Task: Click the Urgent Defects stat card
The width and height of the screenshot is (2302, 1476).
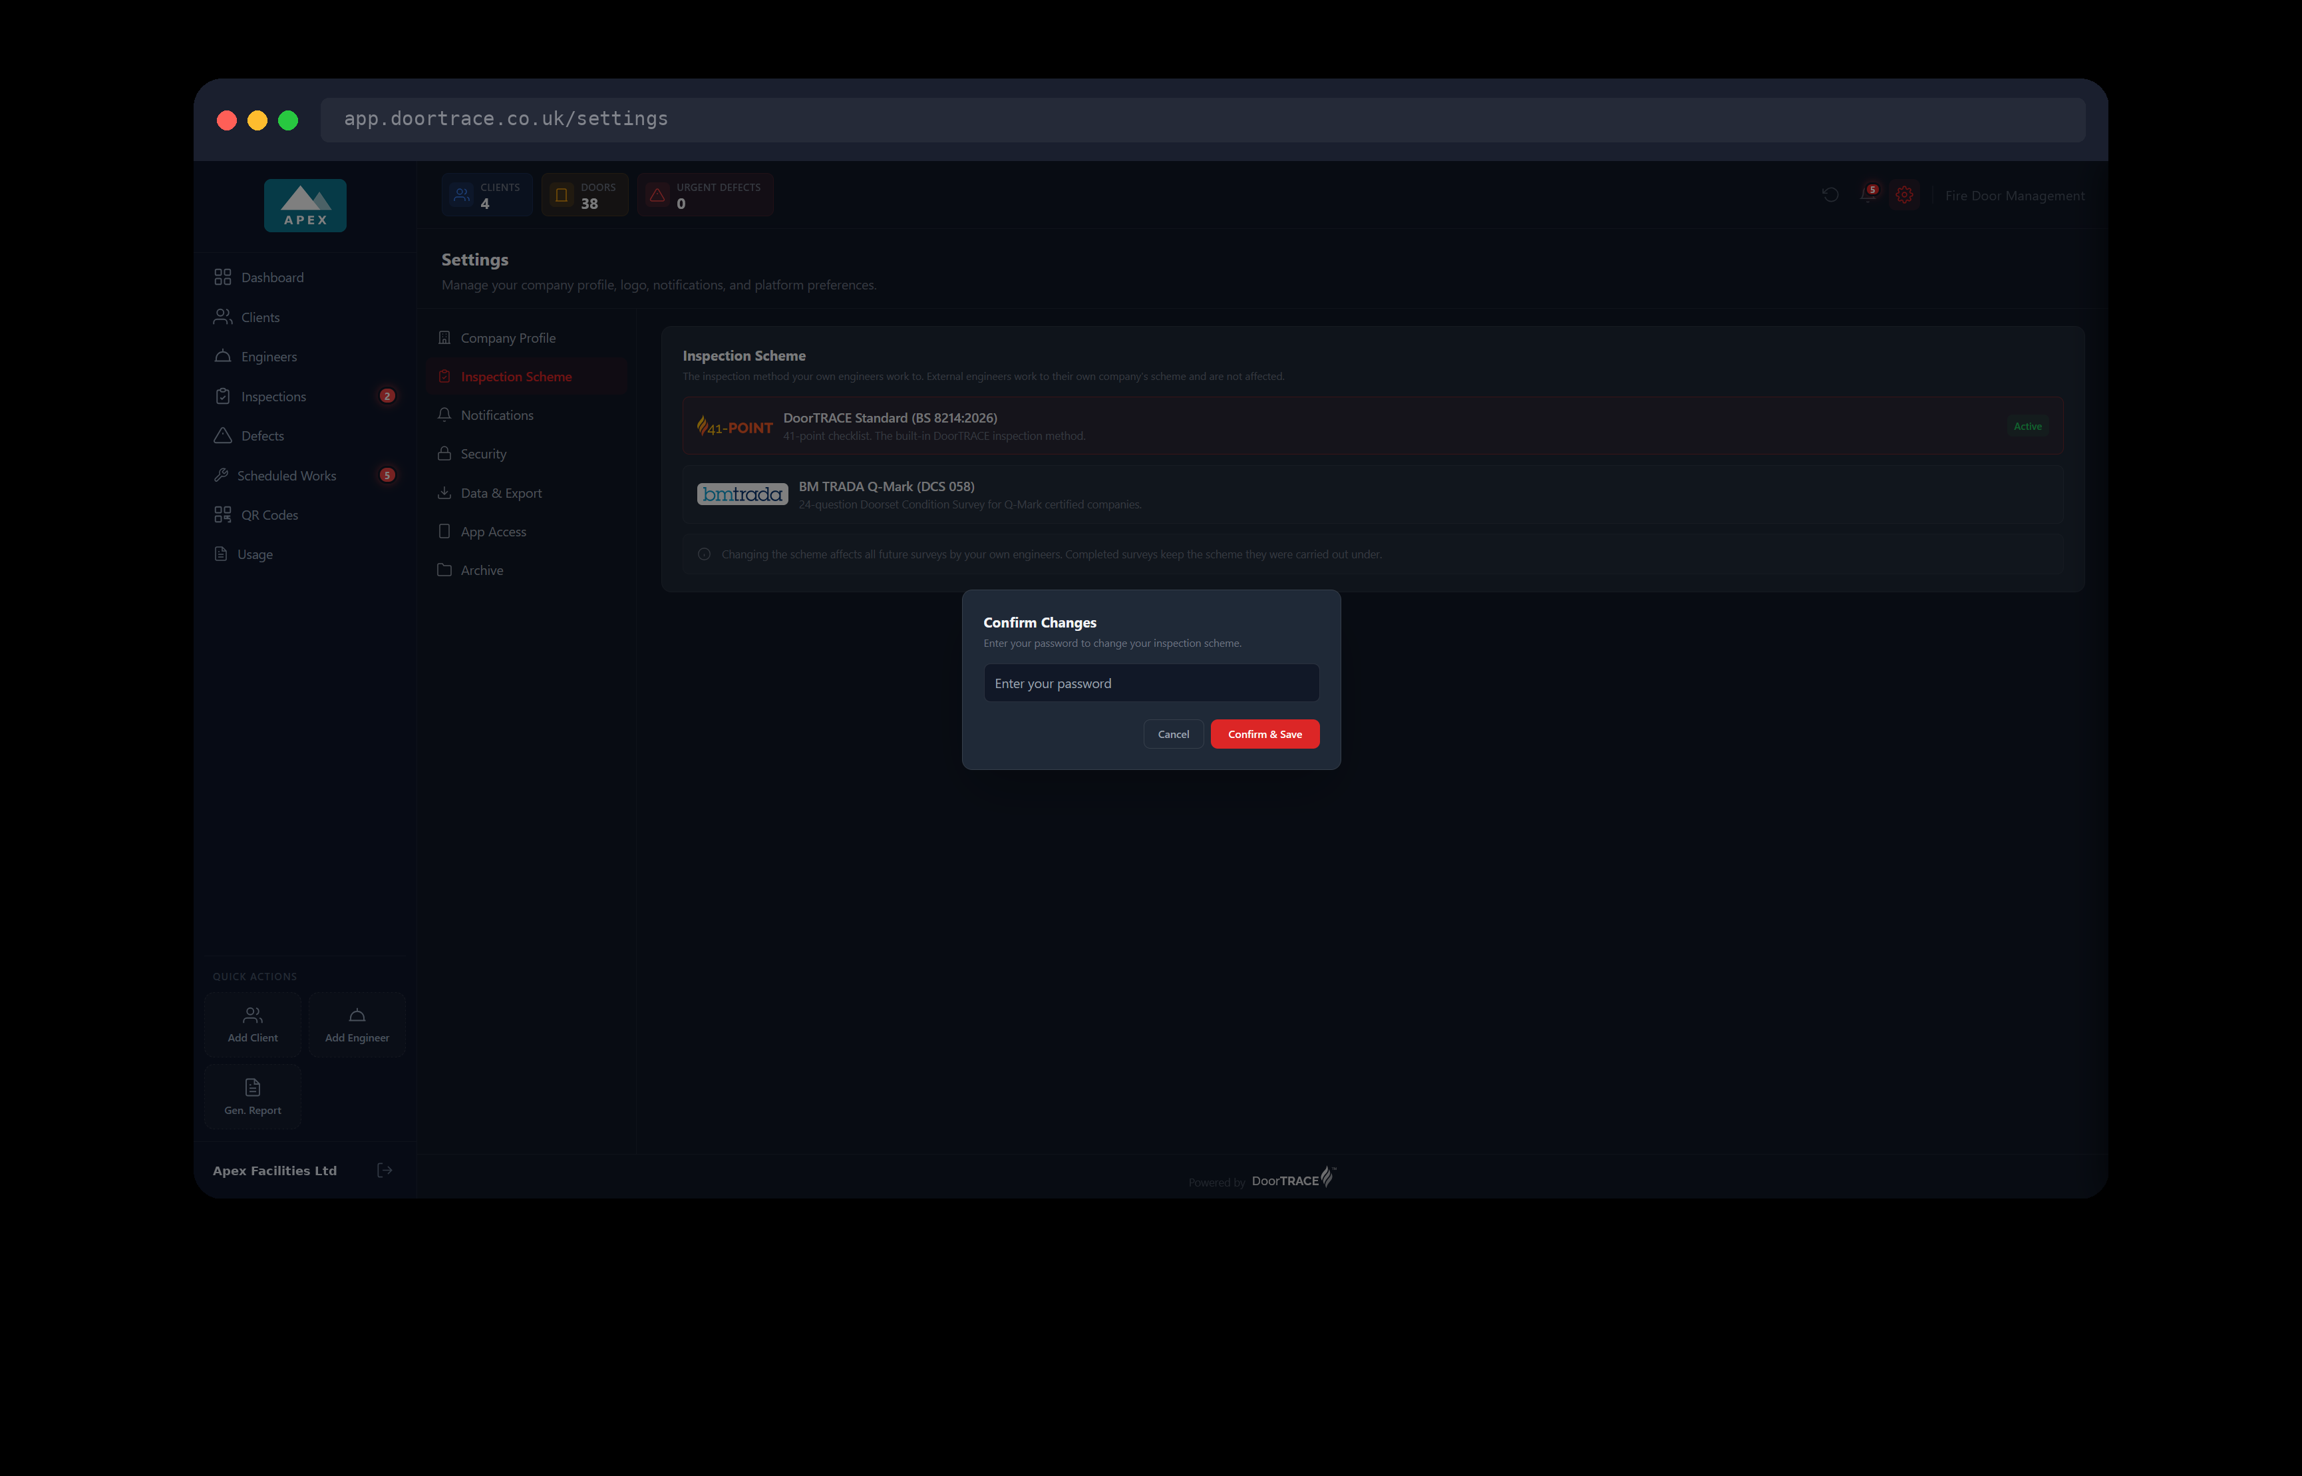Action: point(705,194)
